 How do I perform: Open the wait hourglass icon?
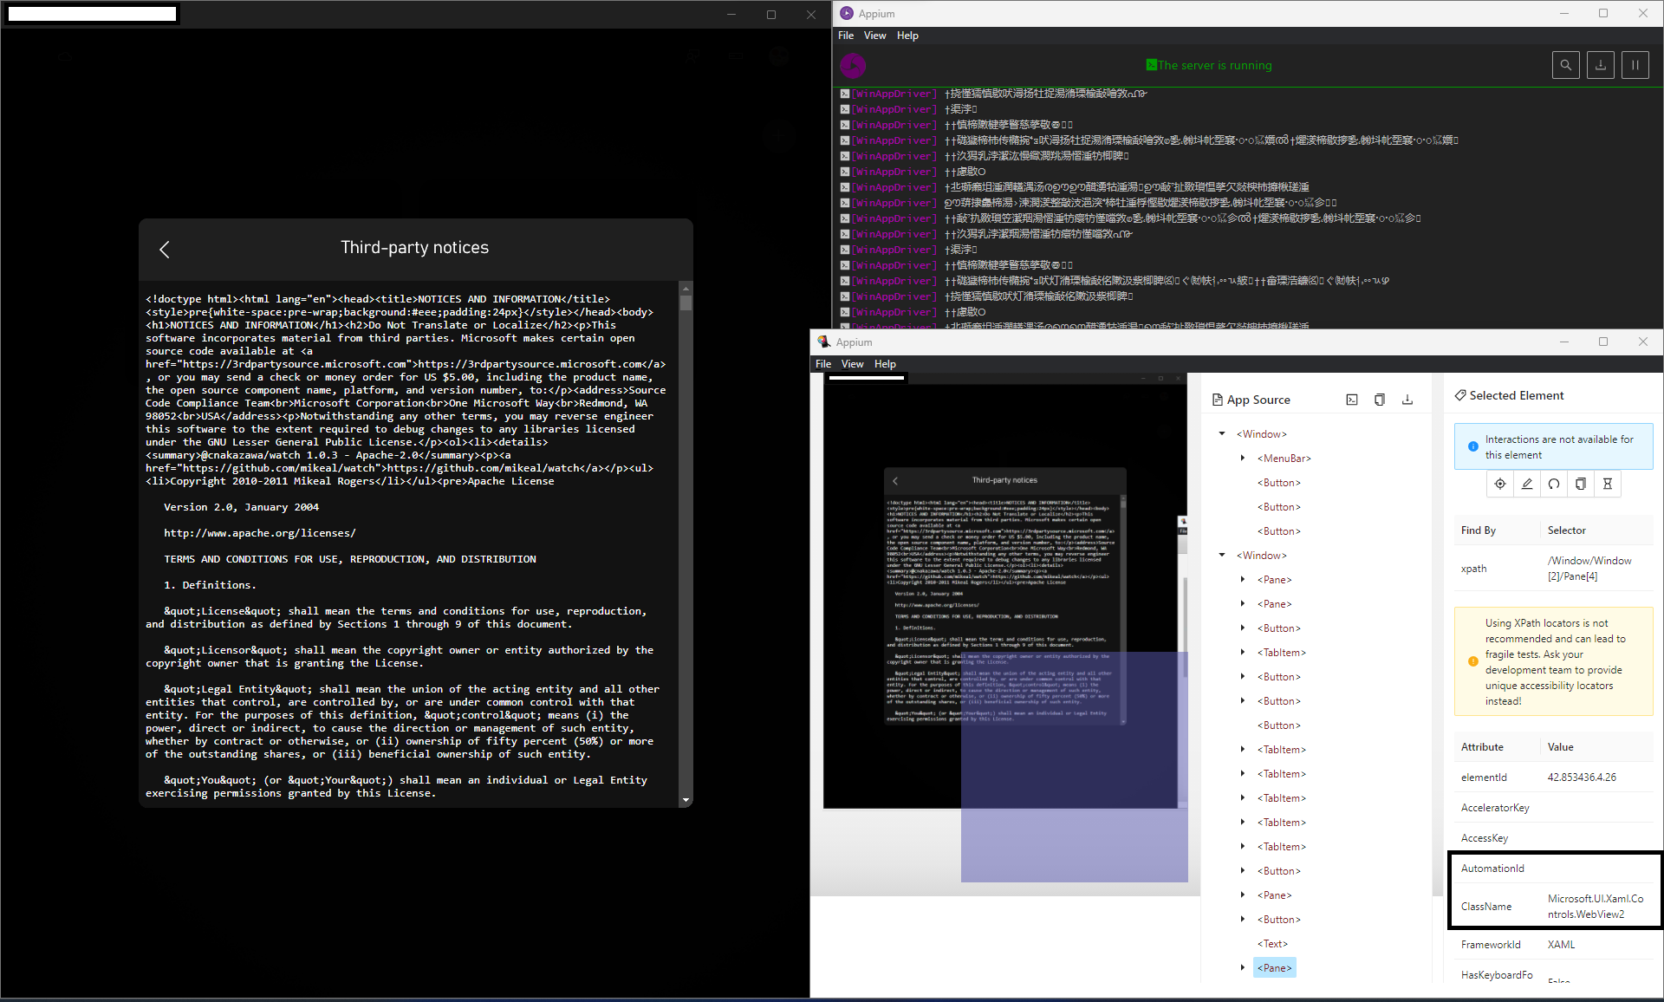coord(1608,484)
